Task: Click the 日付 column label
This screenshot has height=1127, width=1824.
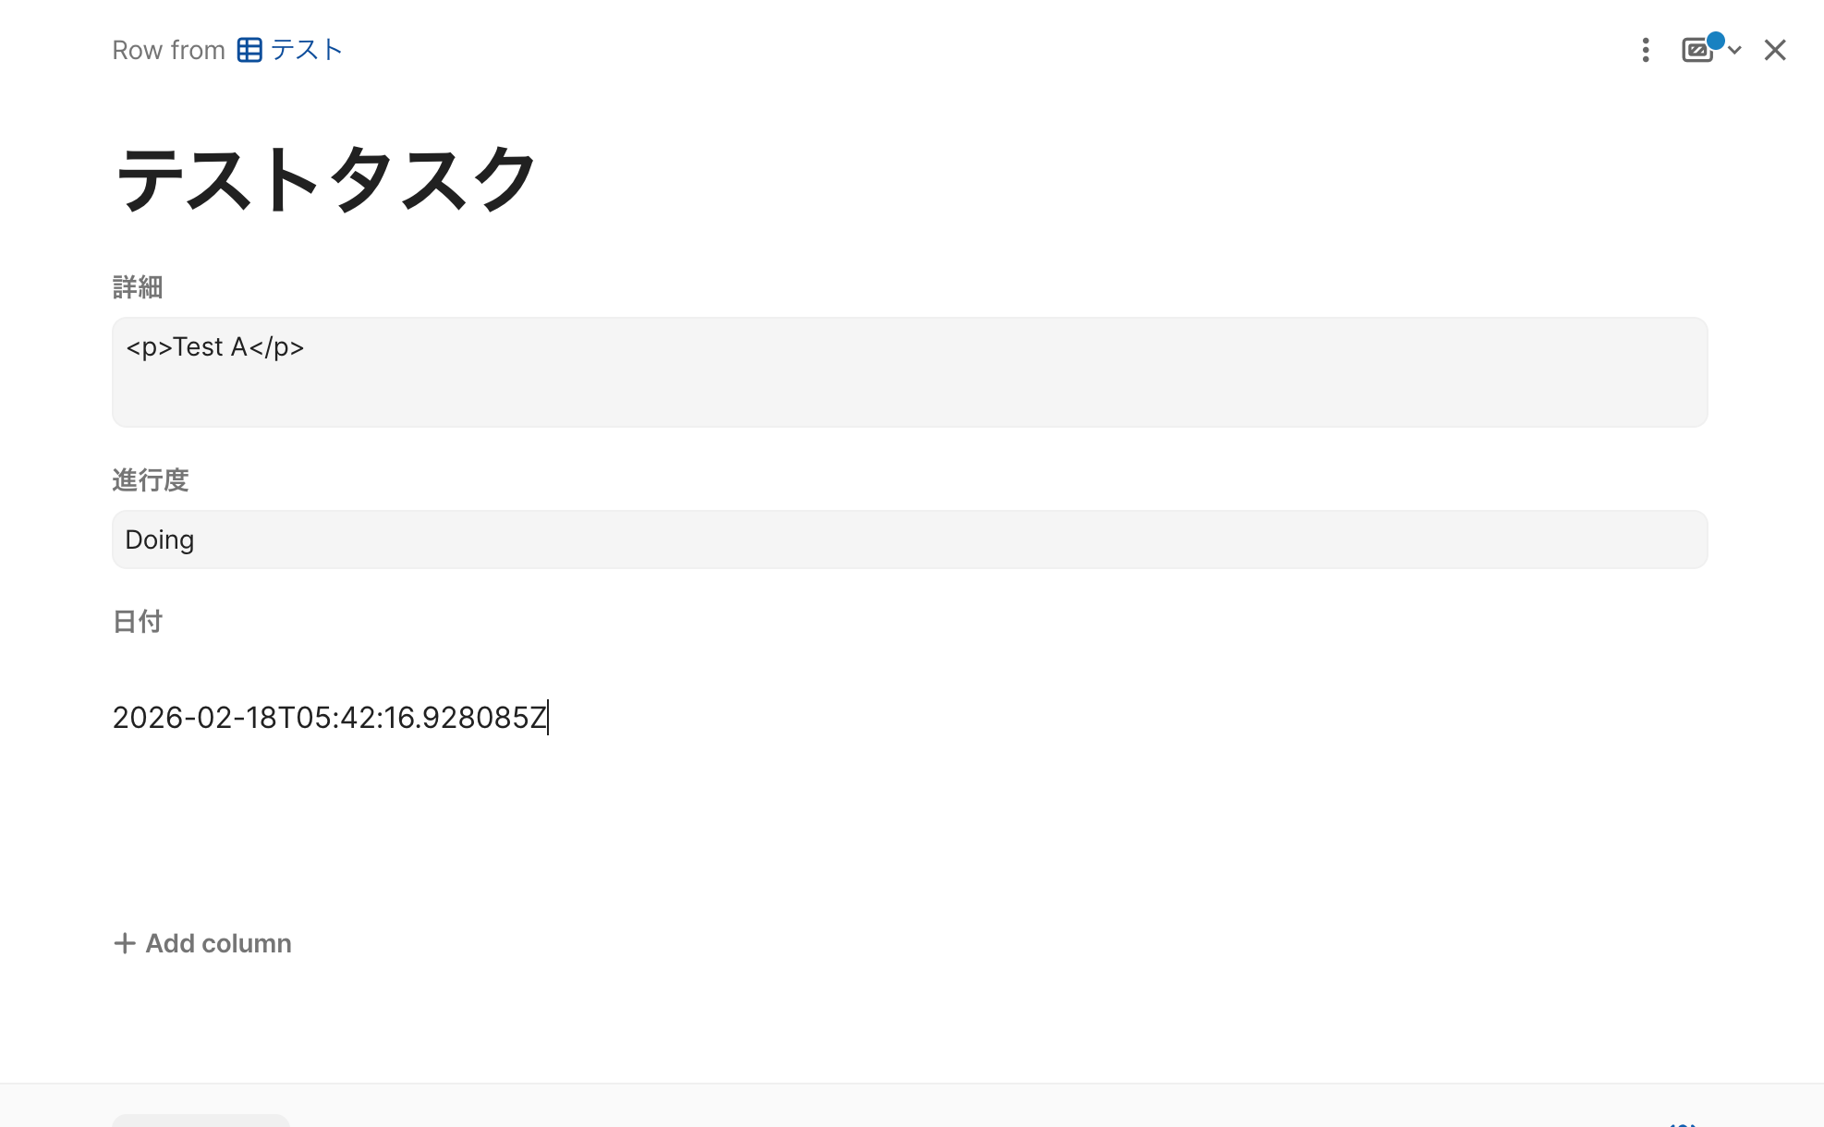Action: pos(138,622)
